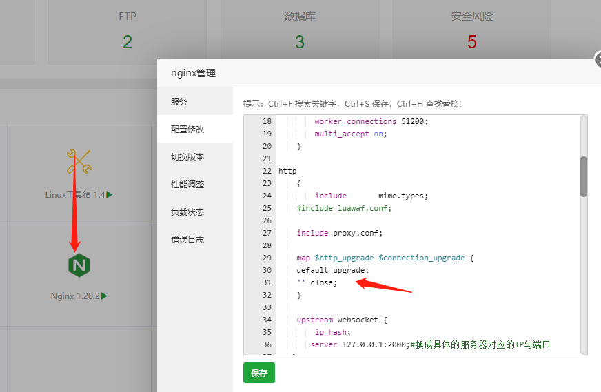Click line number 31 in gutter
The image size is (601, 392).
coord(267,282)
